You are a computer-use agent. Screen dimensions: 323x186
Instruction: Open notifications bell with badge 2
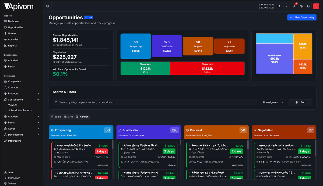click(294, 6)
